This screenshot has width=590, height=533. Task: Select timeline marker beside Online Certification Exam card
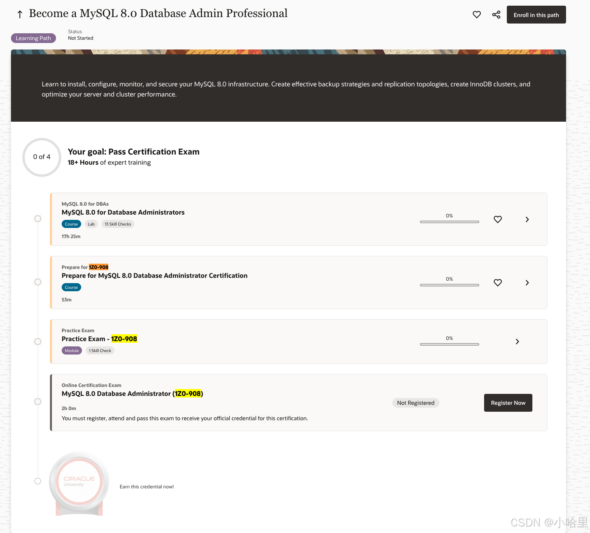click(x=38, y=402)
